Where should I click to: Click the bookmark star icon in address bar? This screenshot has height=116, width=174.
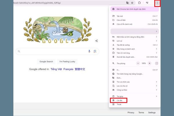point(132,3)
